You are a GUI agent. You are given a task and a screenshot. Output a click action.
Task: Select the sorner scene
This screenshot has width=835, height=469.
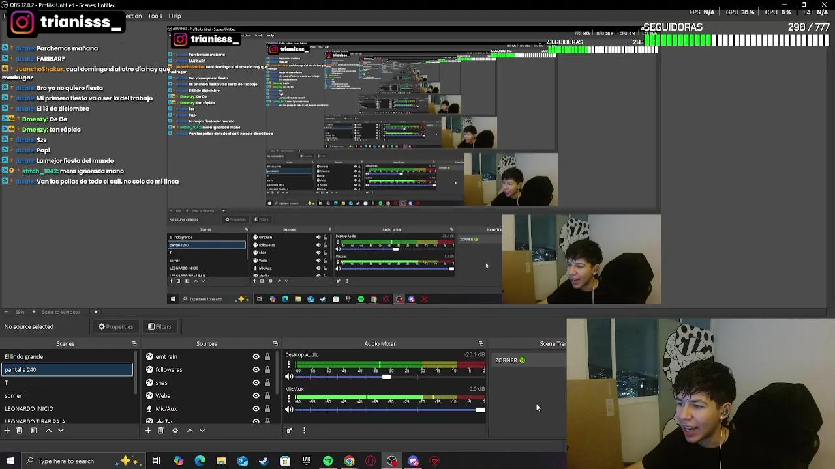pos(67,395)
